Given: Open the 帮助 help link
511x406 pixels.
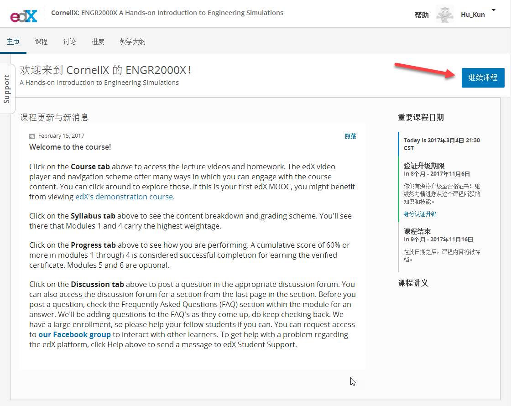Looking at the screenshot, I should click(x=422, y=15).
